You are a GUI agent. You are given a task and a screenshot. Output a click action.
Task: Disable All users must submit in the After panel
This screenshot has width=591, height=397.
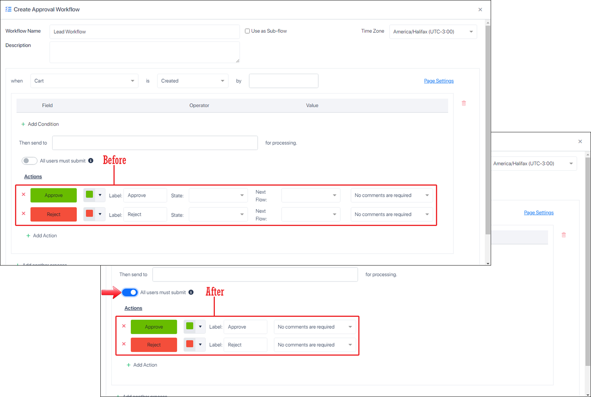click(130, 292)
